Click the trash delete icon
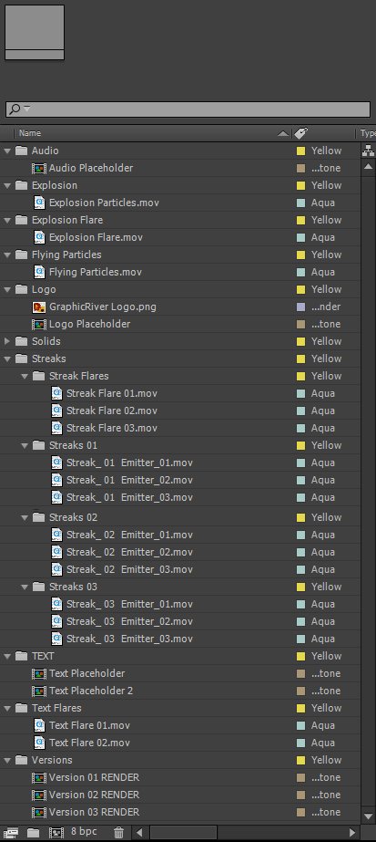 [x=119, y=833]
